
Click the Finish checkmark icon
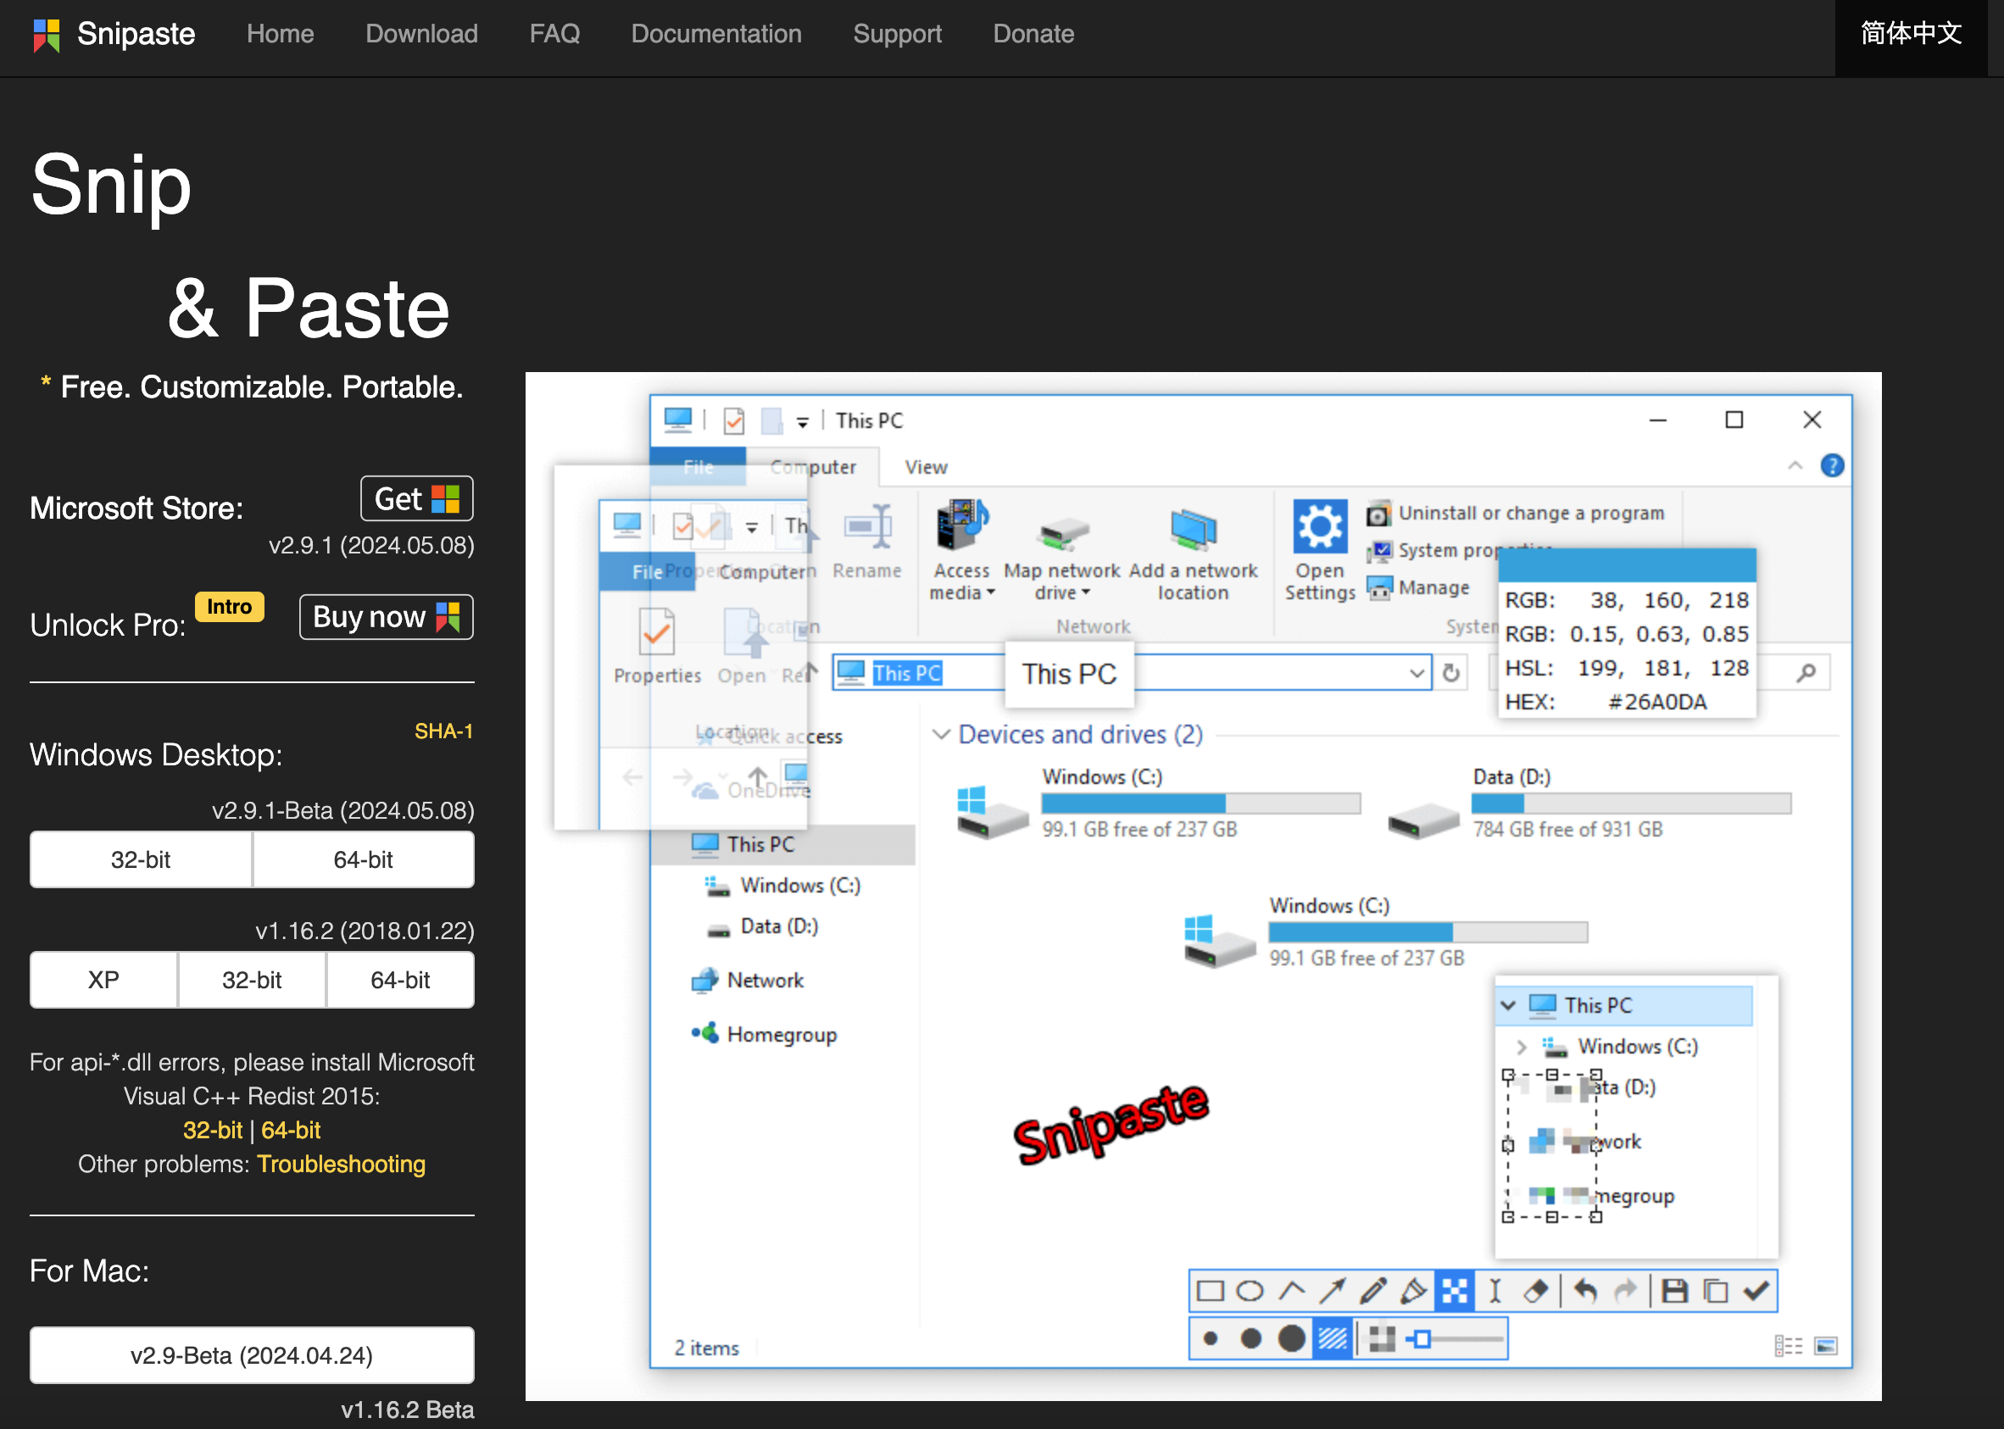(1756, 1291)
